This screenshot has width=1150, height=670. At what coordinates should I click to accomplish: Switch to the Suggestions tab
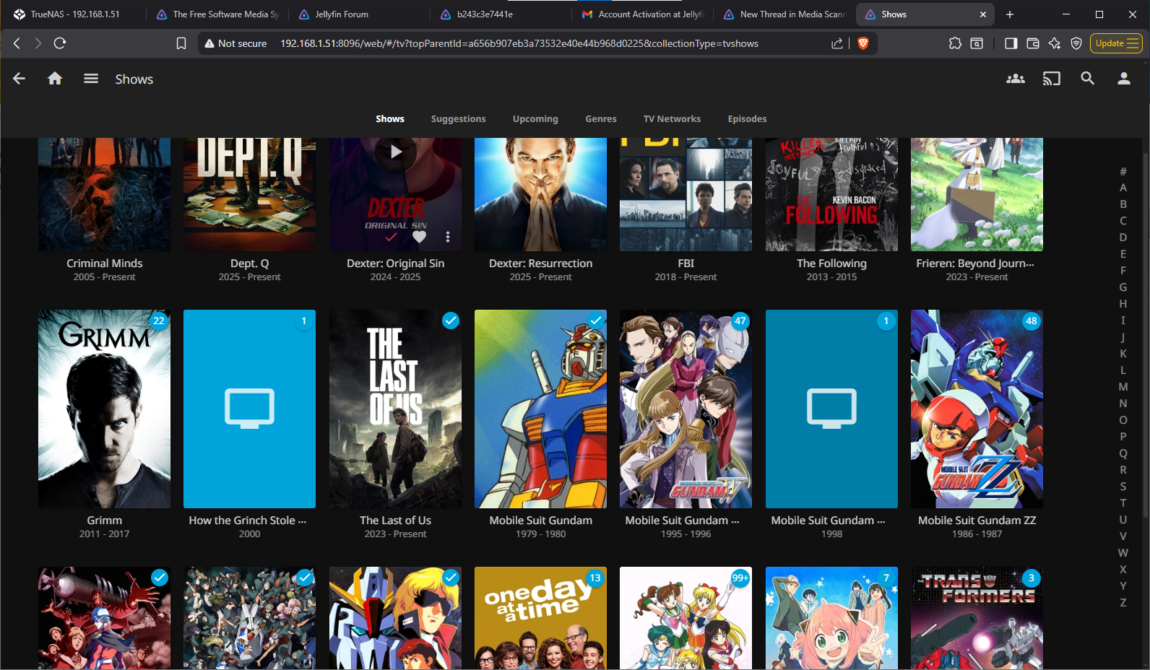[458, 119]
